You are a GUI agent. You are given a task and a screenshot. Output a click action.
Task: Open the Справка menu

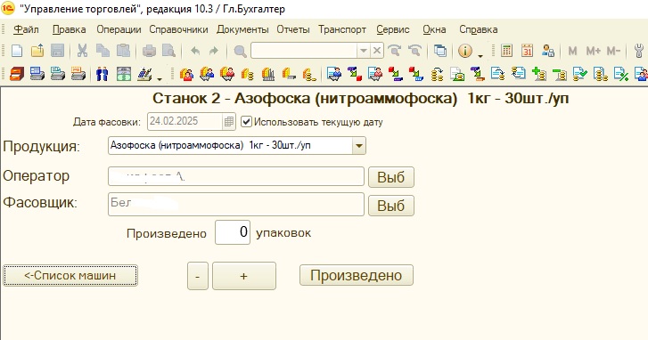[x=478, y=29]
